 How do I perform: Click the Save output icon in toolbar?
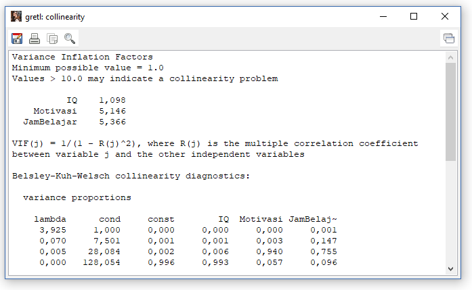18,38
